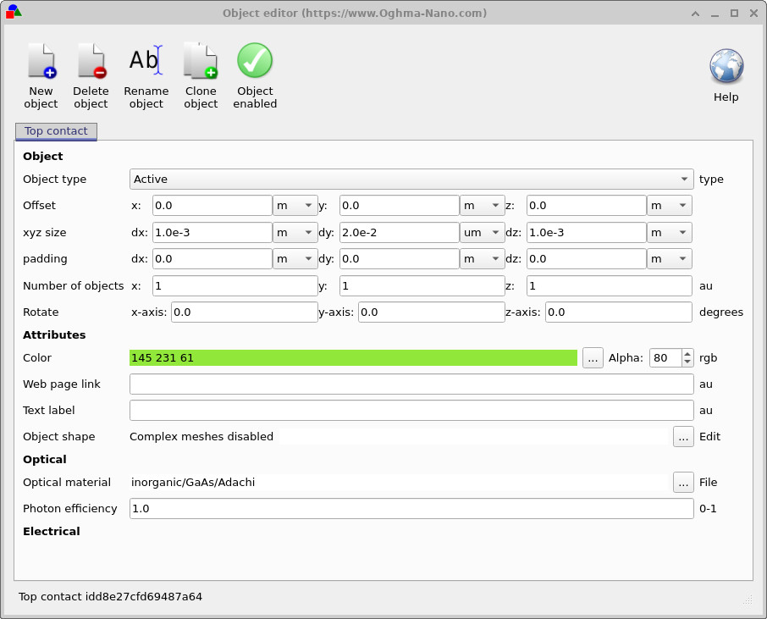This screenshot has height=619, width=767.
Task: Toggle the Object enabled checkmark icon
Action: [254, 59]
